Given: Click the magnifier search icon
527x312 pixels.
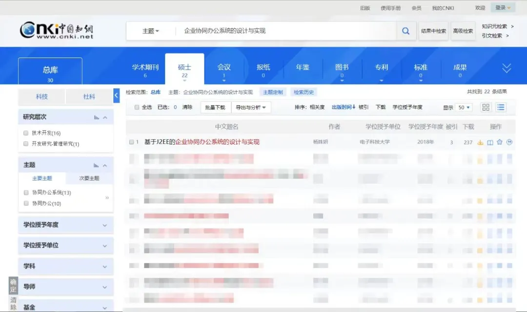Looking at the screenshot, I should pyautogui.click(x=405, y=31).
